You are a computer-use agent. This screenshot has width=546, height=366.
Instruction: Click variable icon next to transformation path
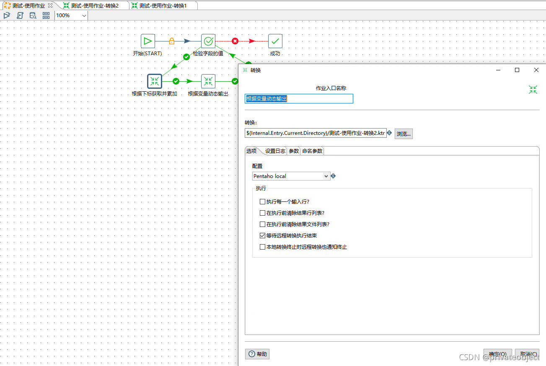click(x=389, y=133)
